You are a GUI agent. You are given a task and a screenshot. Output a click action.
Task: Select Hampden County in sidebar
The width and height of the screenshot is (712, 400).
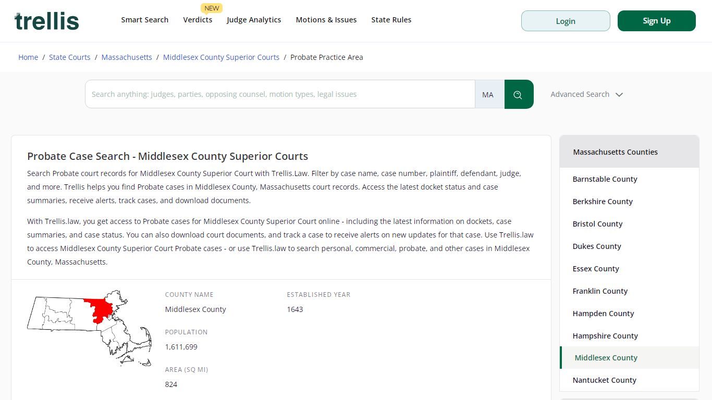point(603,314)
